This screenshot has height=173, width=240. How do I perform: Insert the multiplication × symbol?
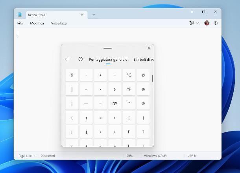100,89
